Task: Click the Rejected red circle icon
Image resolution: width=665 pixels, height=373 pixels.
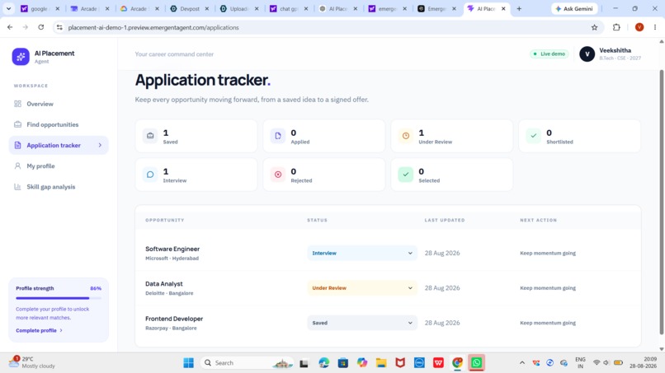Action: tap(278, 175)
